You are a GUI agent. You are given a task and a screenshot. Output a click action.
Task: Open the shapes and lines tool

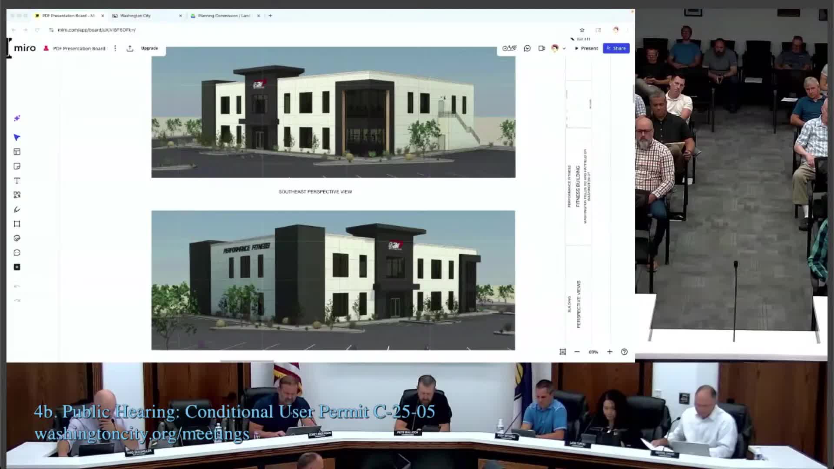point(17,195)
